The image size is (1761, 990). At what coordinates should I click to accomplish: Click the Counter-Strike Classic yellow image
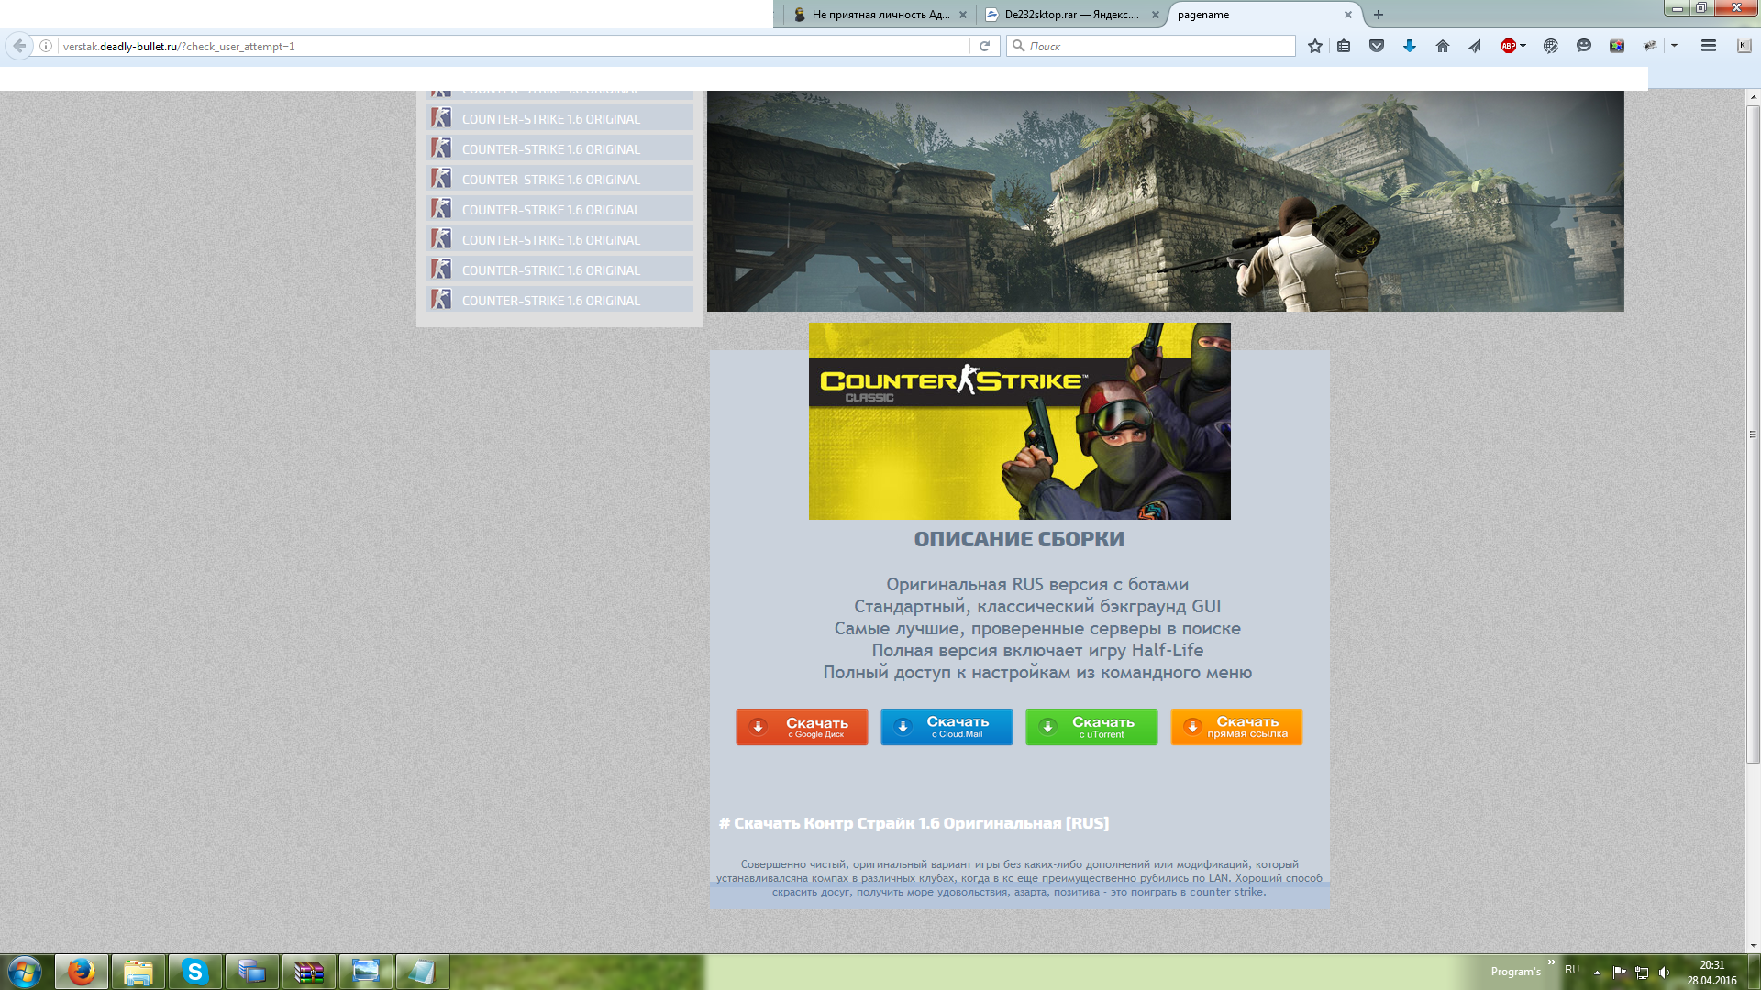click(x=1019, y=421)
